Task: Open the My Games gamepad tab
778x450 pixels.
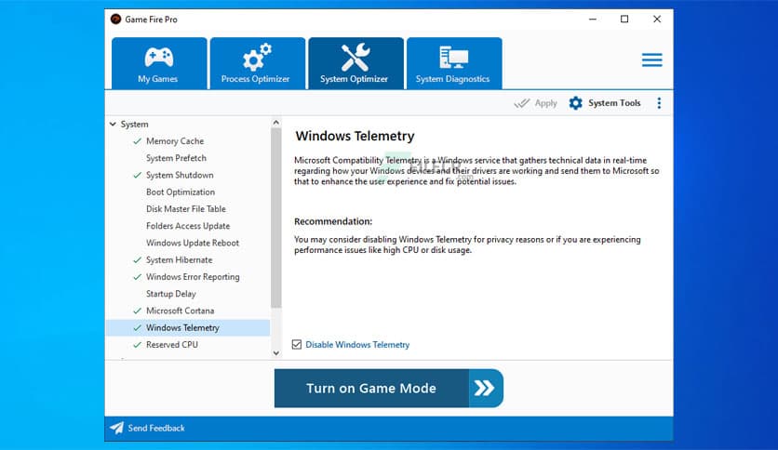Action: click(x=159, y=63)
